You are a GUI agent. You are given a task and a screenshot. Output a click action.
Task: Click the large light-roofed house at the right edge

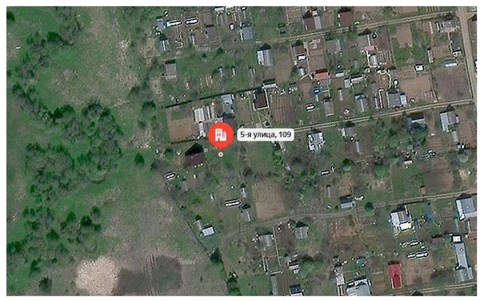pos(466,208)
